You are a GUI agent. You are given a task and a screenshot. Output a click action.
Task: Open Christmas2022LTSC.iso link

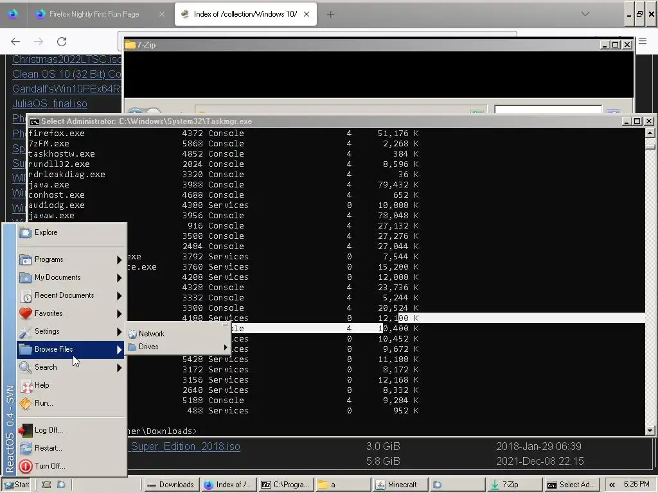pyautogui.click(x=67, y=60)
